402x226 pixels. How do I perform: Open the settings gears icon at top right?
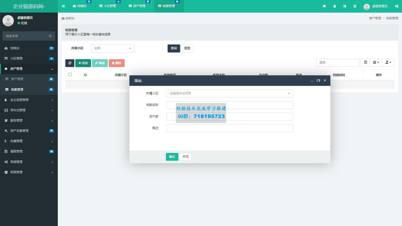(x=396, y=6)
